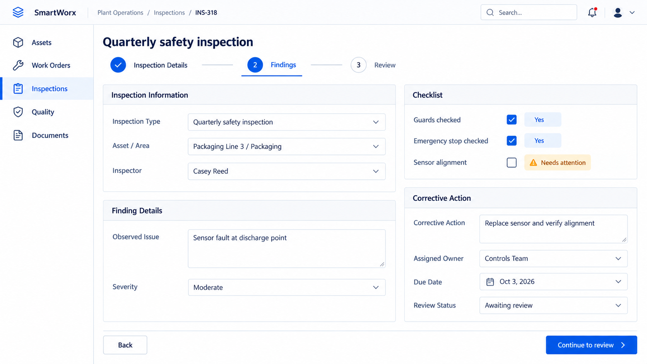The width and height of the screenshot is (647, 364).
Task: Open the Assigned Owner dropdown
Action: click(553, 258)
